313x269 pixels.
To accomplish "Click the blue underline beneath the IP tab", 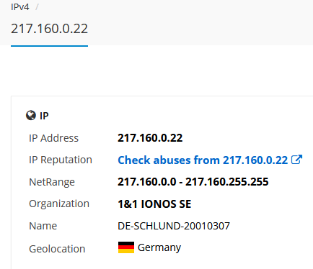I will tap(49, 46).
